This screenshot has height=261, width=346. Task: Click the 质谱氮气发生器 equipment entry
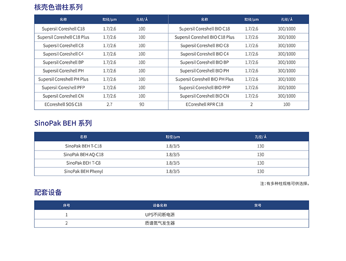160,223
